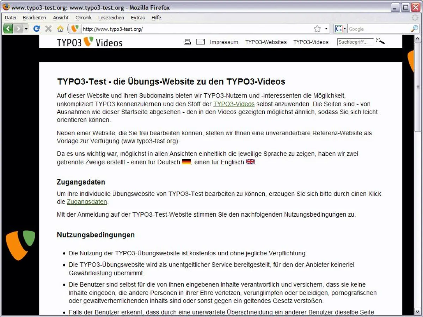The image size is (423, 317).
Task: Reload the page with the refresh icon
Action: (x=36, y=29)
